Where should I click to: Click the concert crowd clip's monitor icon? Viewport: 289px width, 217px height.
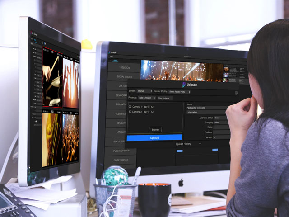(x=71, y=113)
